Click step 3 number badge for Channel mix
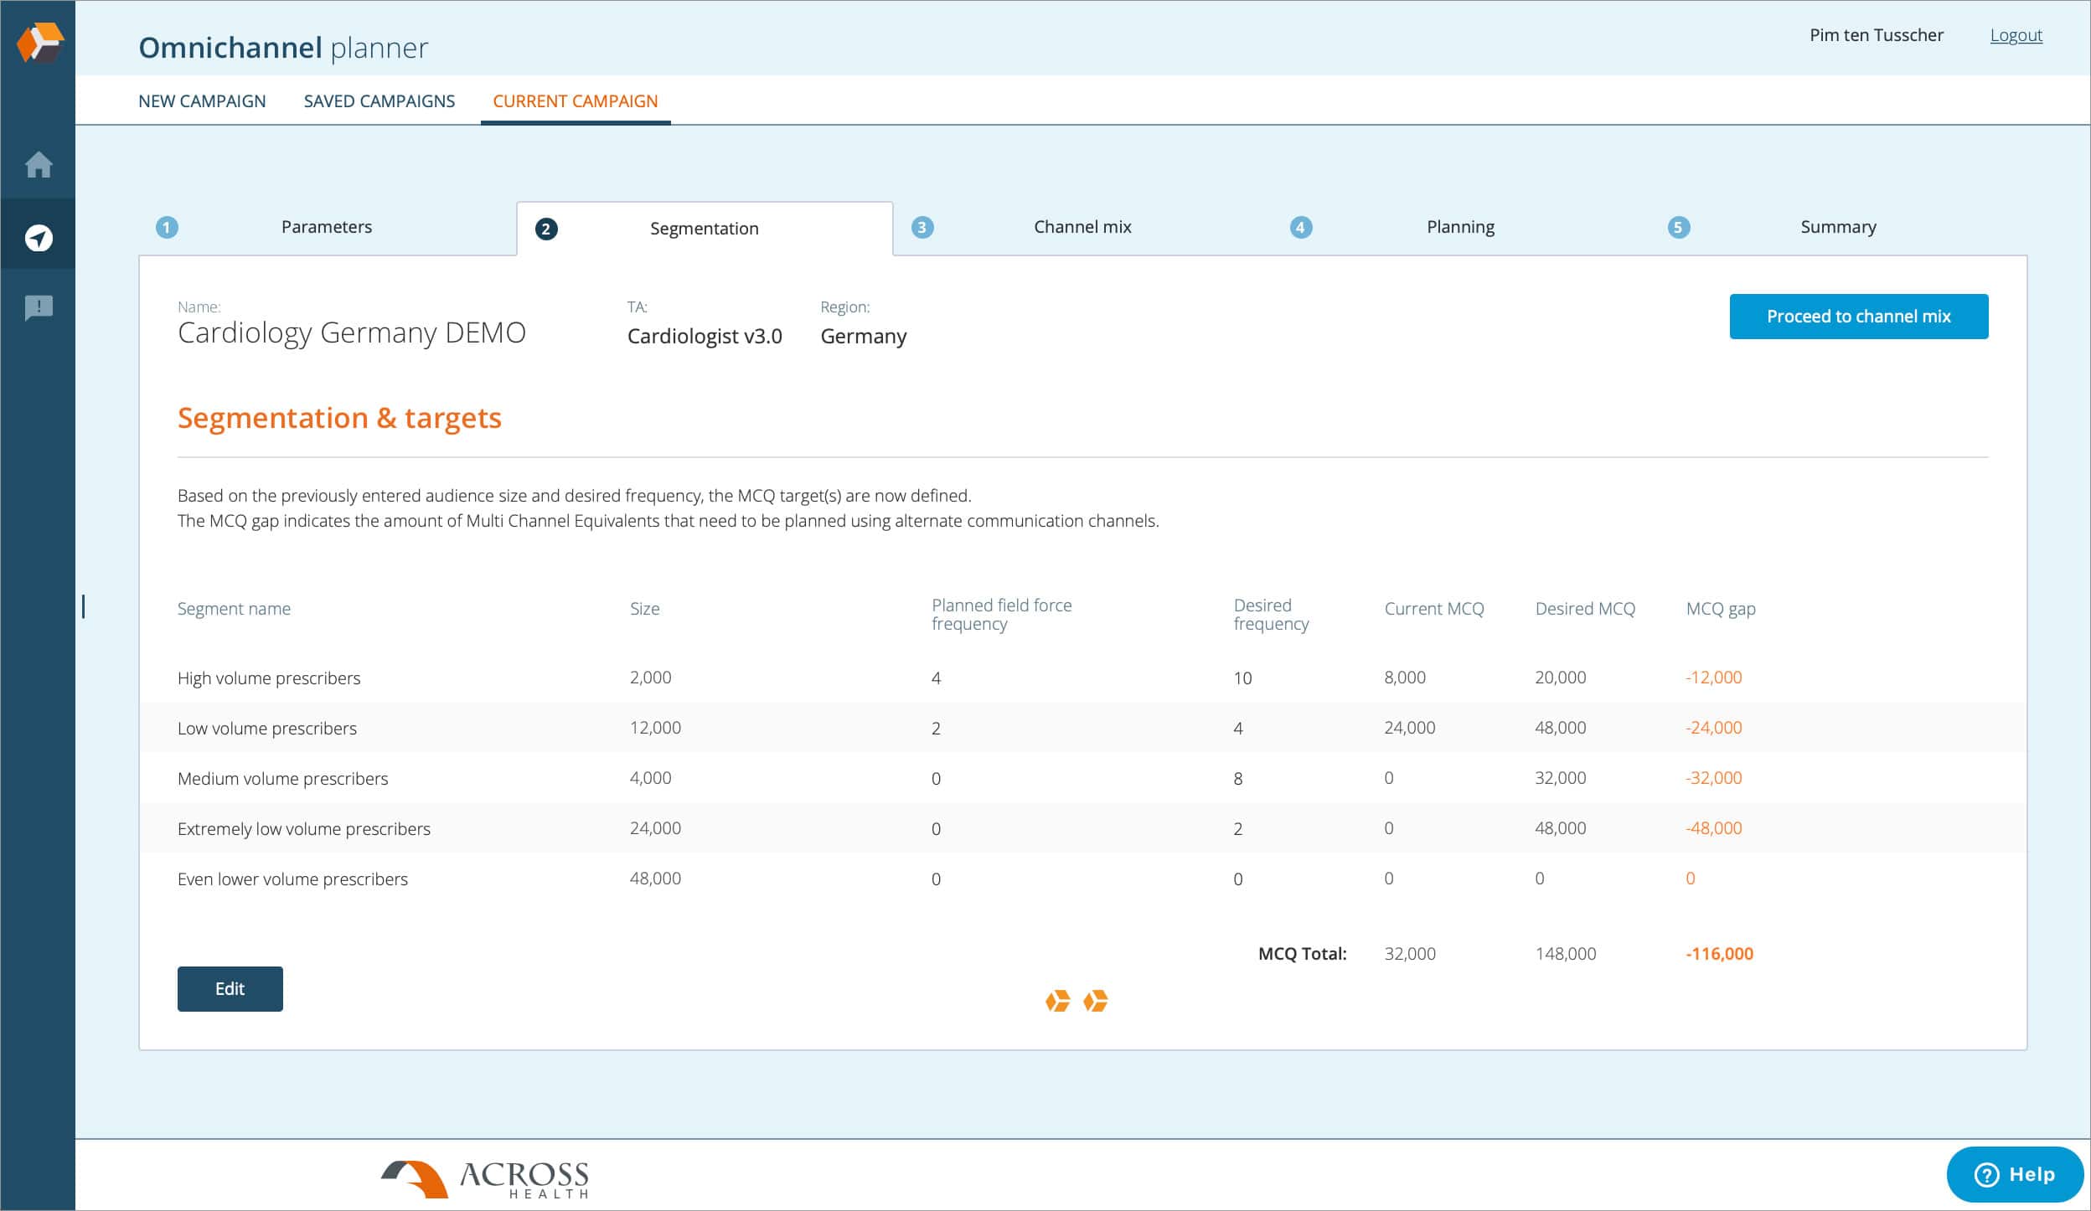 [x=922, y=227]
